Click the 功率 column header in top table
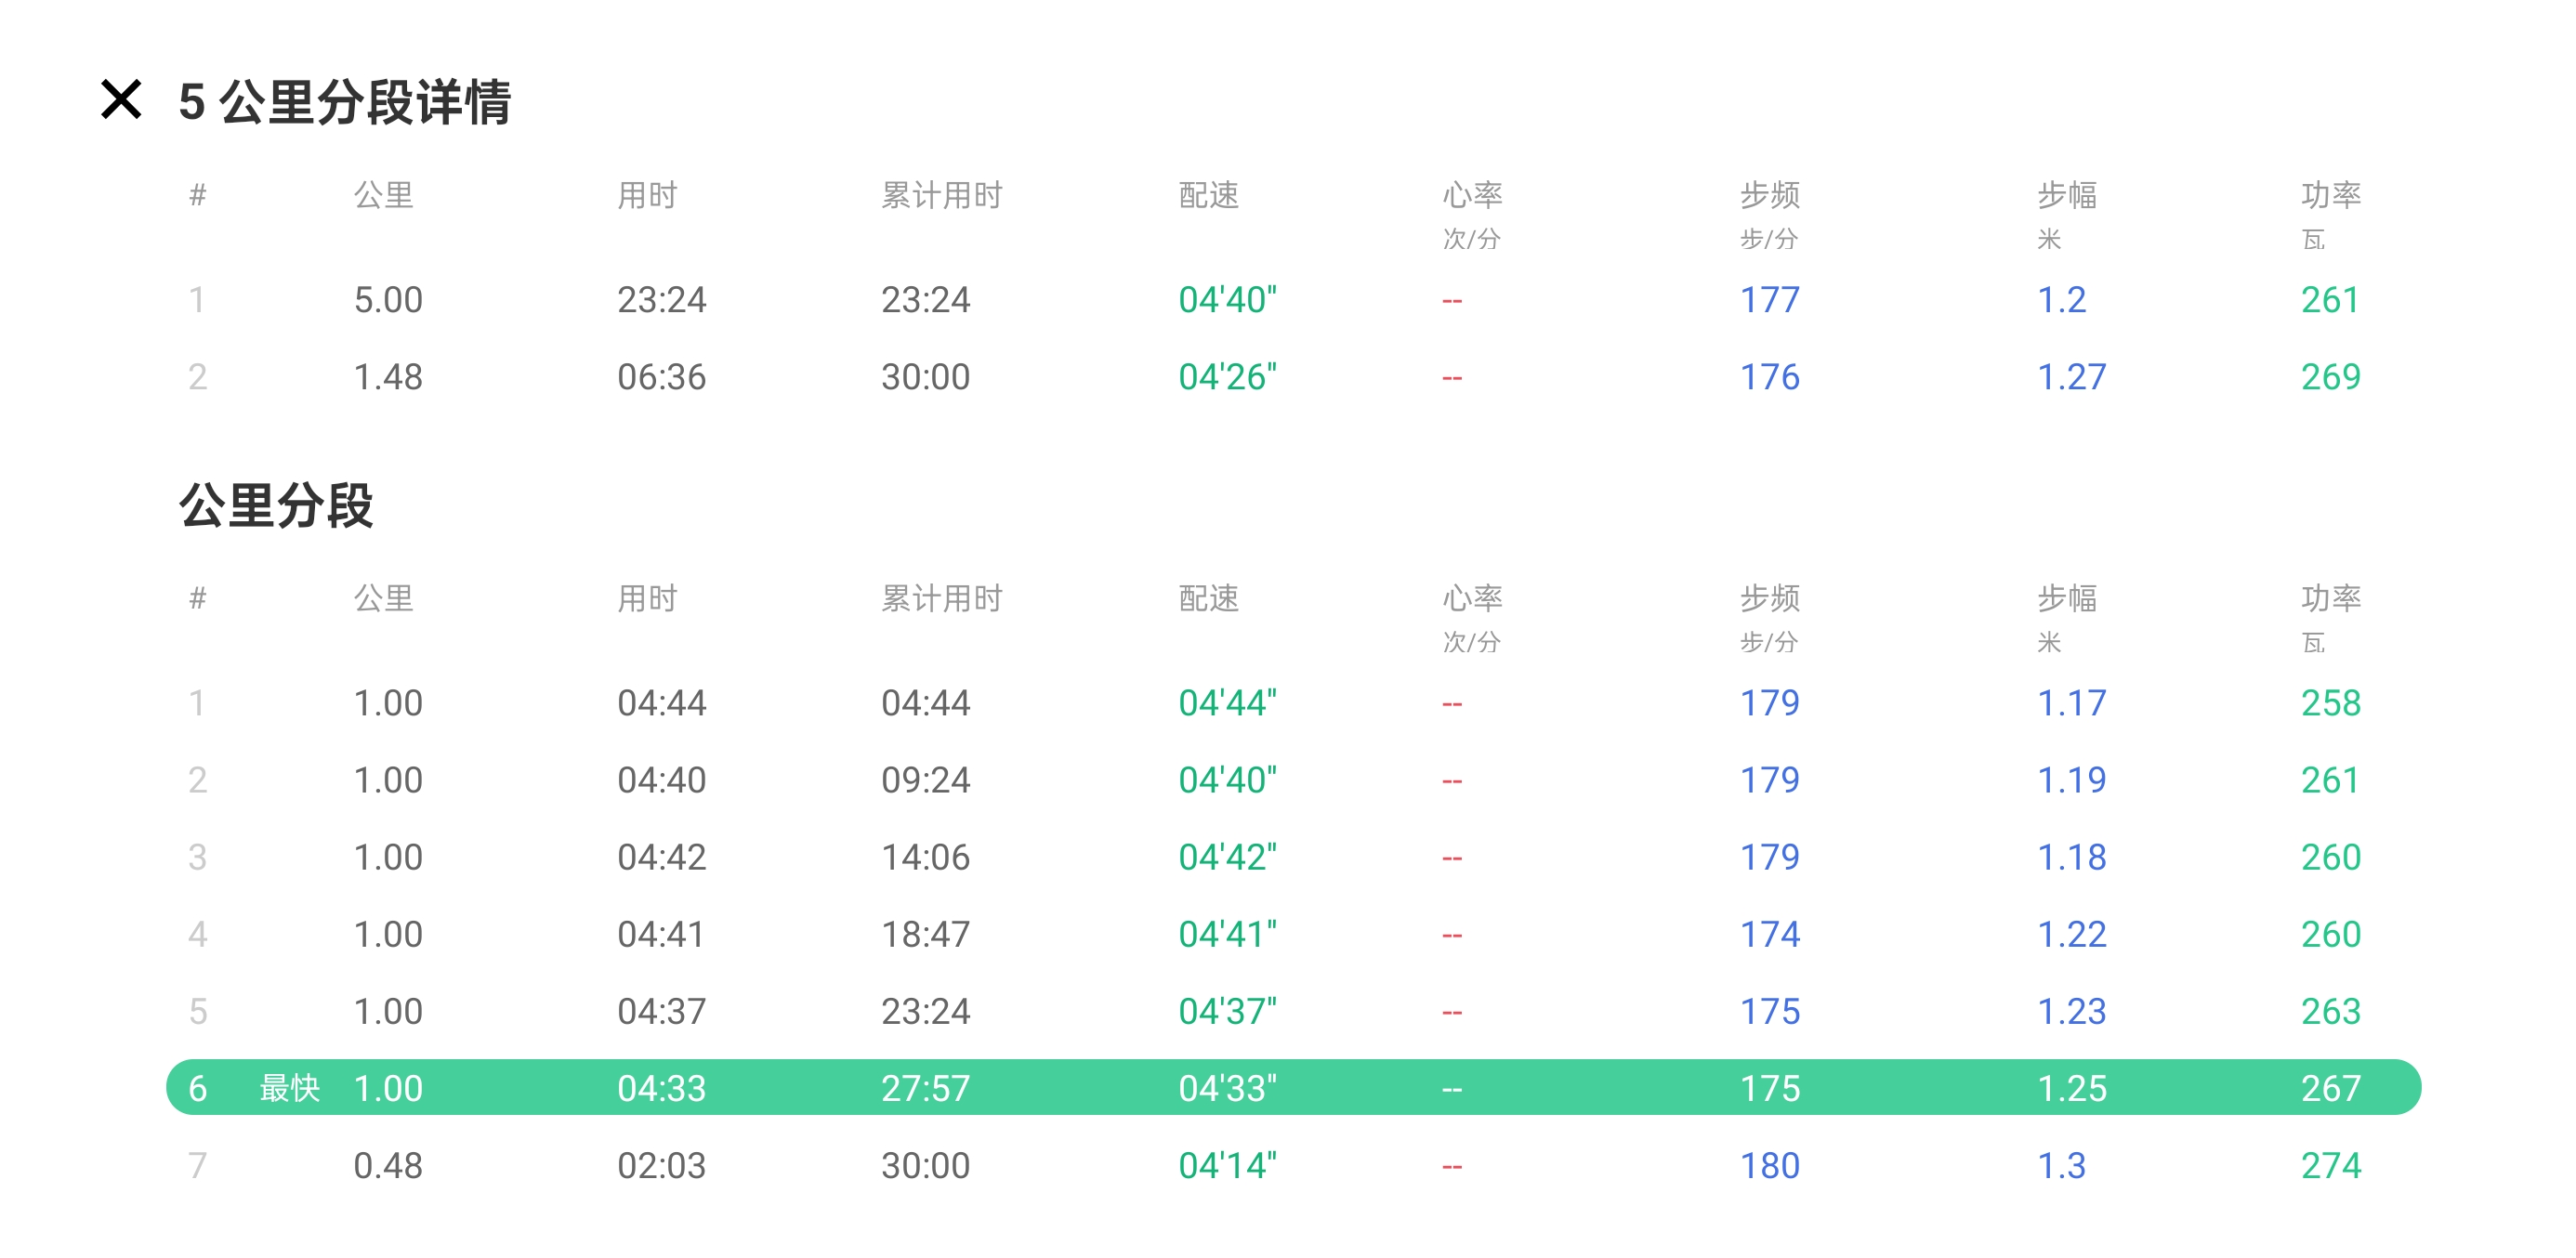The width and height of the screenshot is (2576, 1258). (x=2330, y=195)
